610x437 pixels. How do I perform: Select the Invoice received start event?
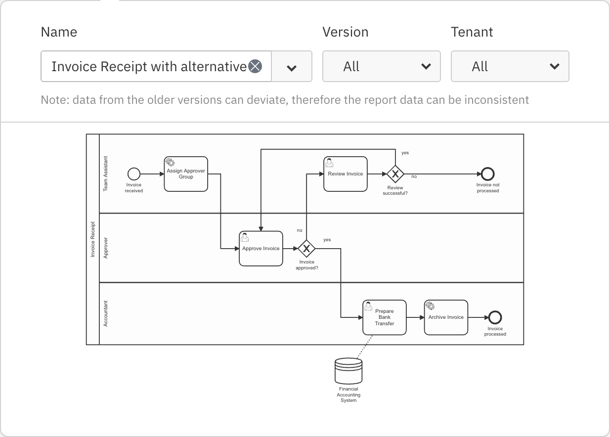134,174
